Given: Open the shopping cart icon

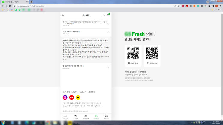Looking at the screenshot, I should click(108, 15).
